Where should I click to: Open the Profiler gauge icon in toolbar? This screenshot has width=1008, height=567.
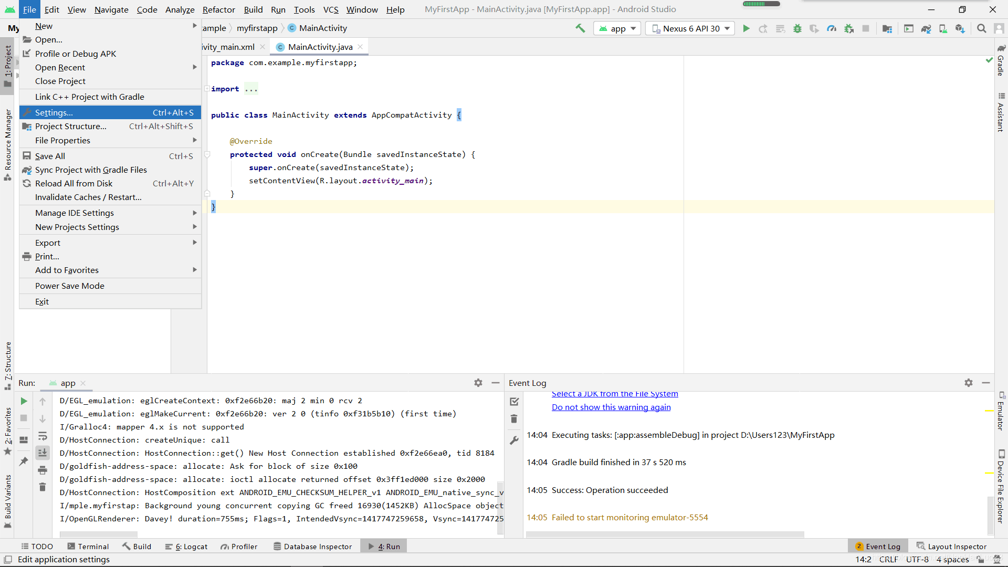[x=832, y=28]
